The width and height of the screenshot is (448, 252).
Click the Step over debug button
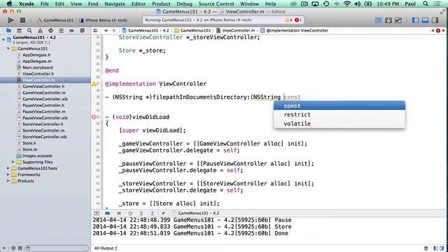(x=130, y=213)
